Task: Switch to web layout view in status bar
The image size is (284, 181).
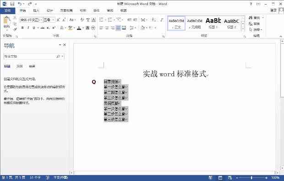Action: 230,178
